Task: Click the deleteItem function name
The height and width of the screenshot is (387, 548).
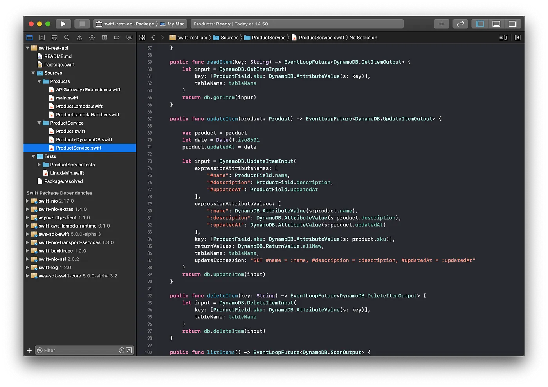Action: [x=222, y=296]
